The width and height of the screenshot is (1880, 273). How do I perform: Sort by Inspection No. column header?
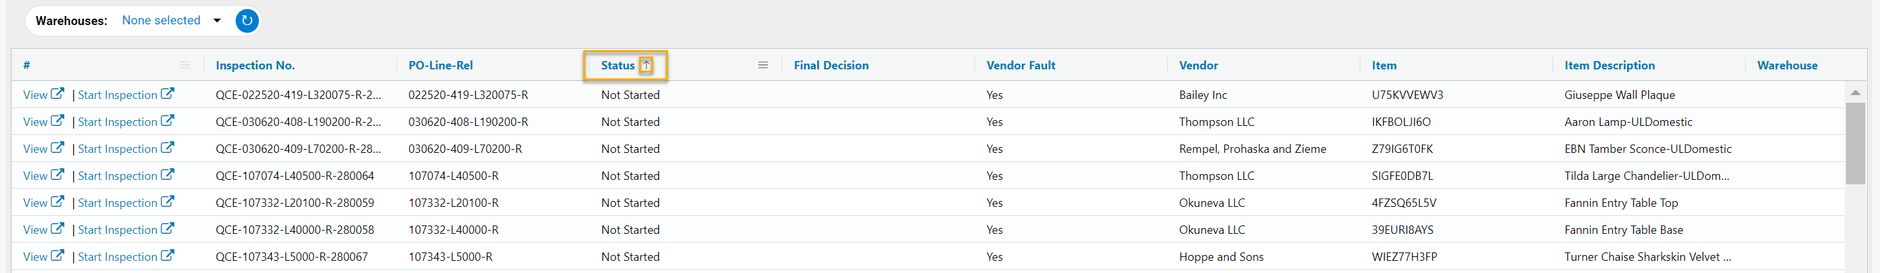point(256,65)
